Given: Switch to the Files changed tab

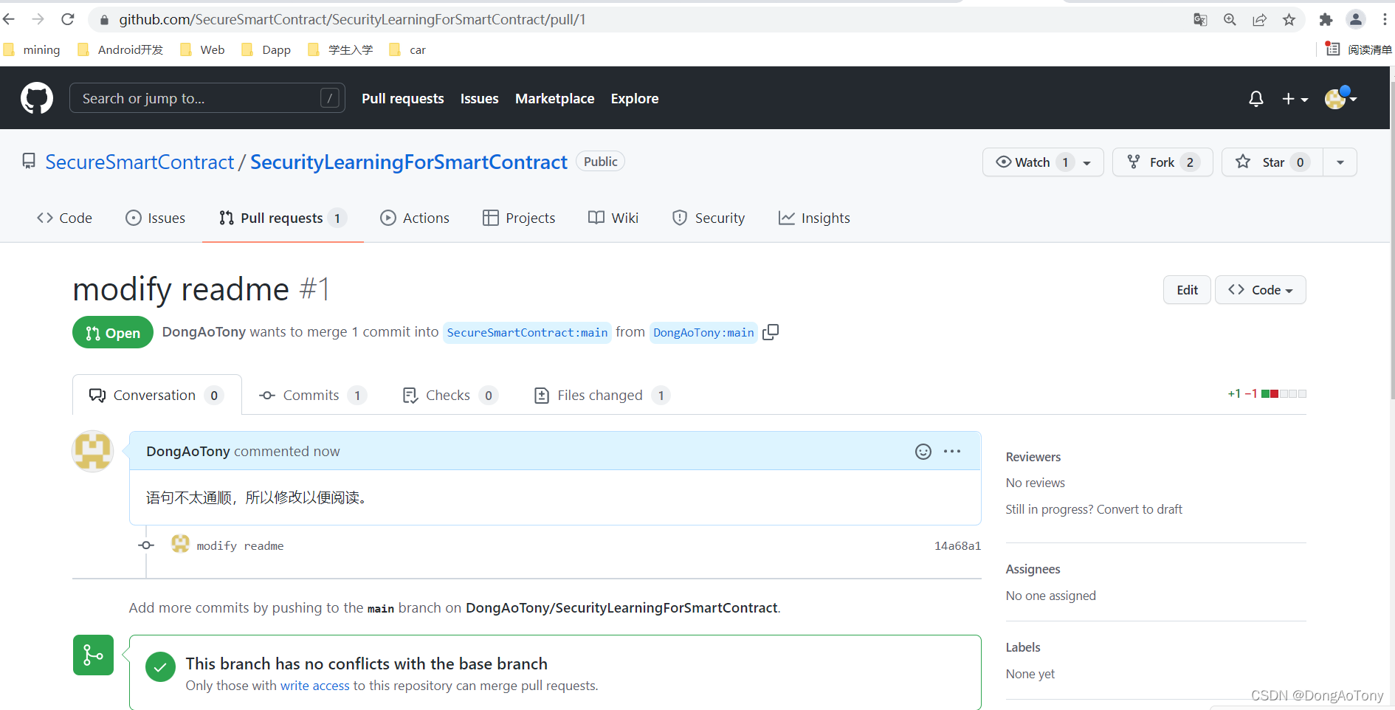Looking at the screenshot, I should pos(602,395).
